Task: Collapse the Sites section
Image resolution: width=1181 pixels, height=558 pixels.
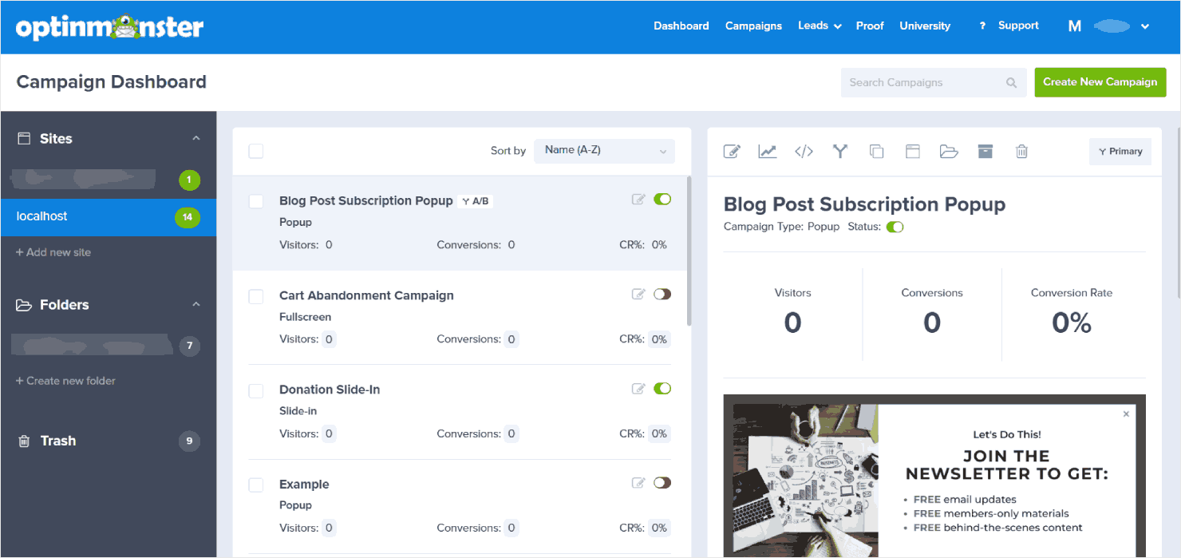Action: (x=196, y=137)
